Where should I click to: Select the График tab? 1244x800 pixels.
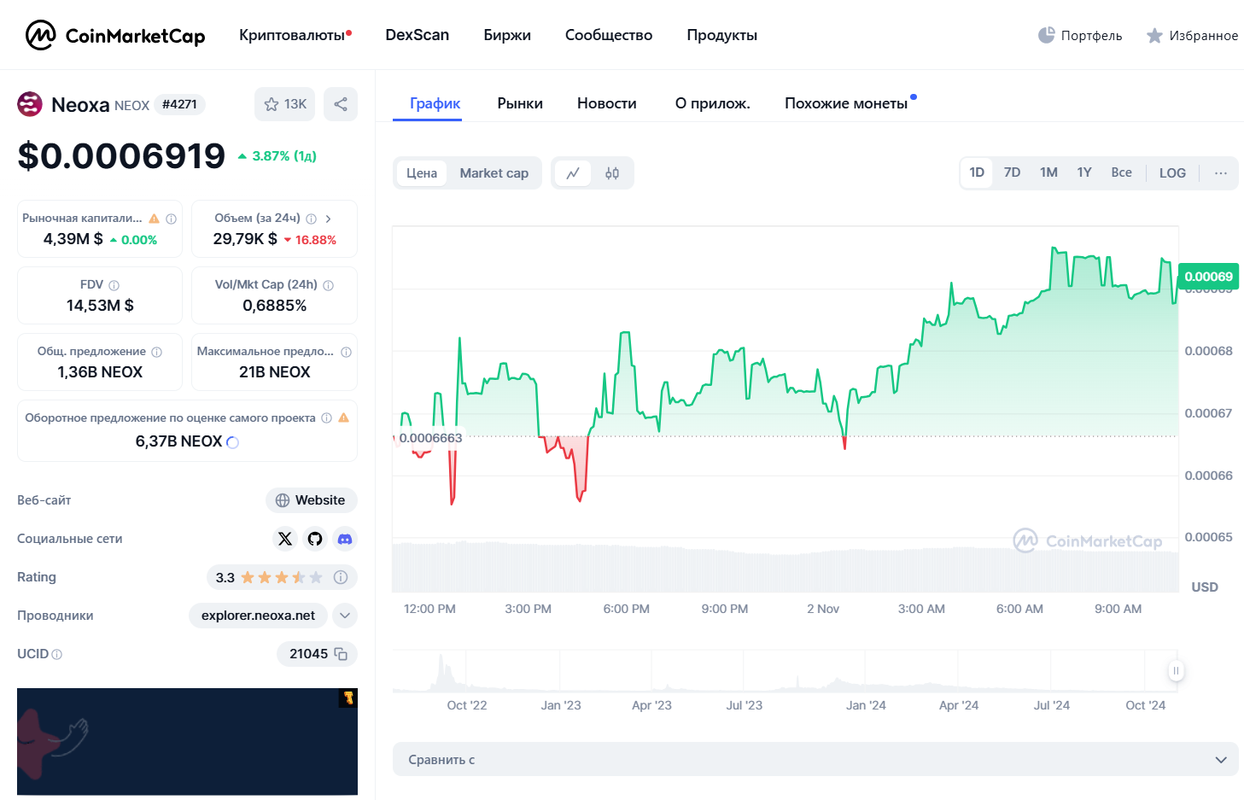click(x=435, y=103)
